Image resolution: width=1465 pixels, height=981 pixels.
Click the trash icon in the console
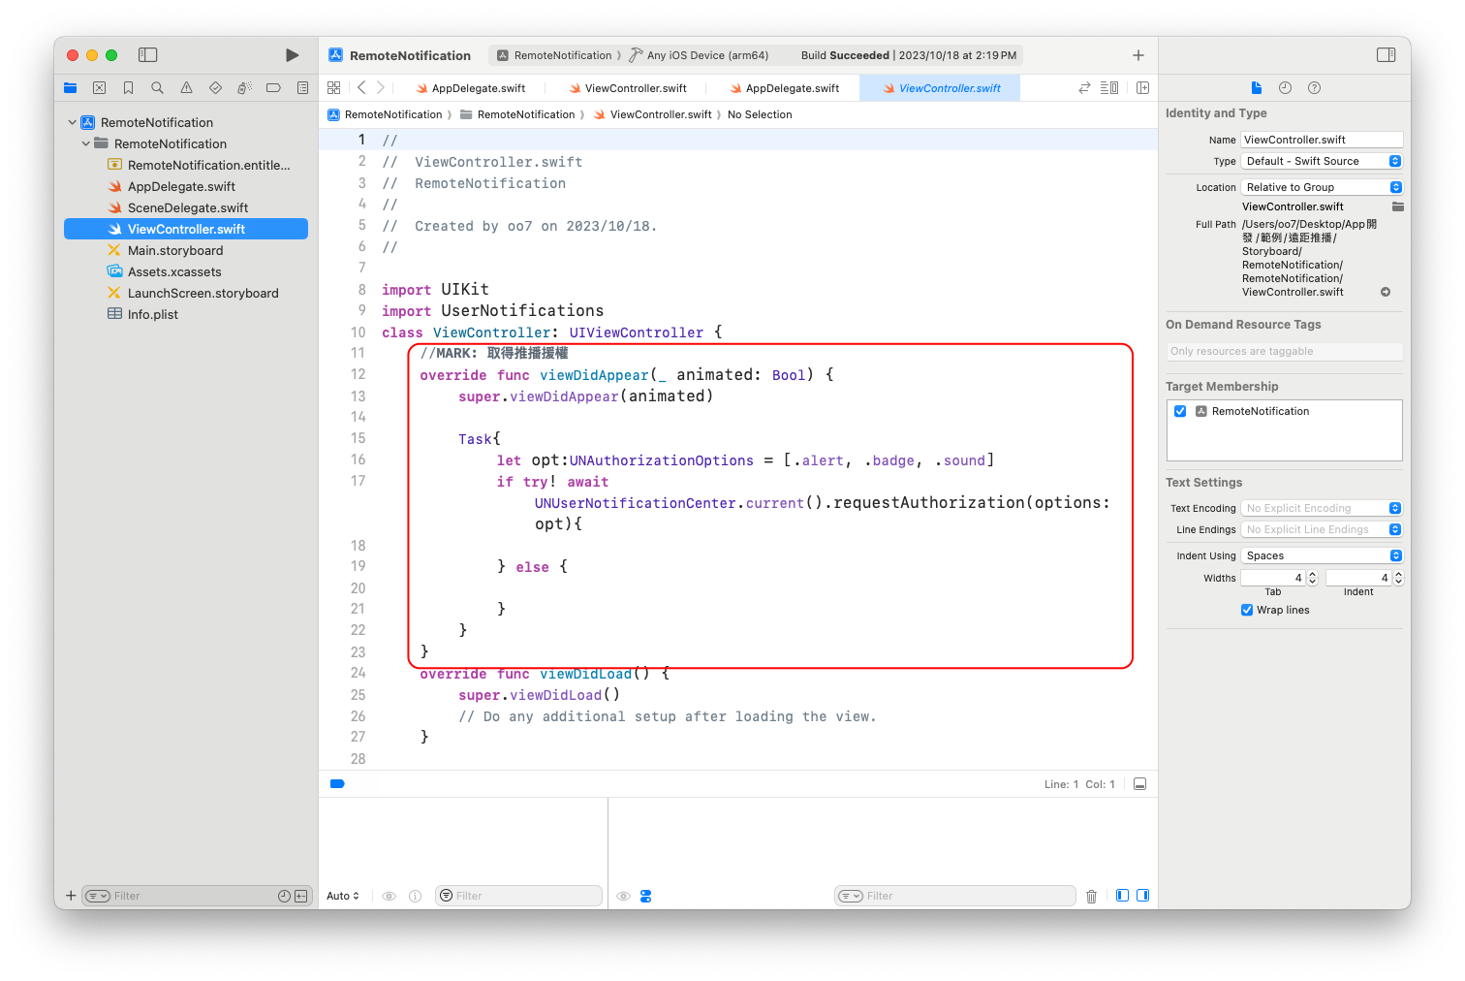[1091, 897]
